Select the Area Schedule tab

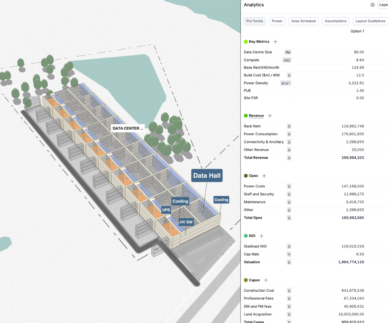[x=303, y=21]
